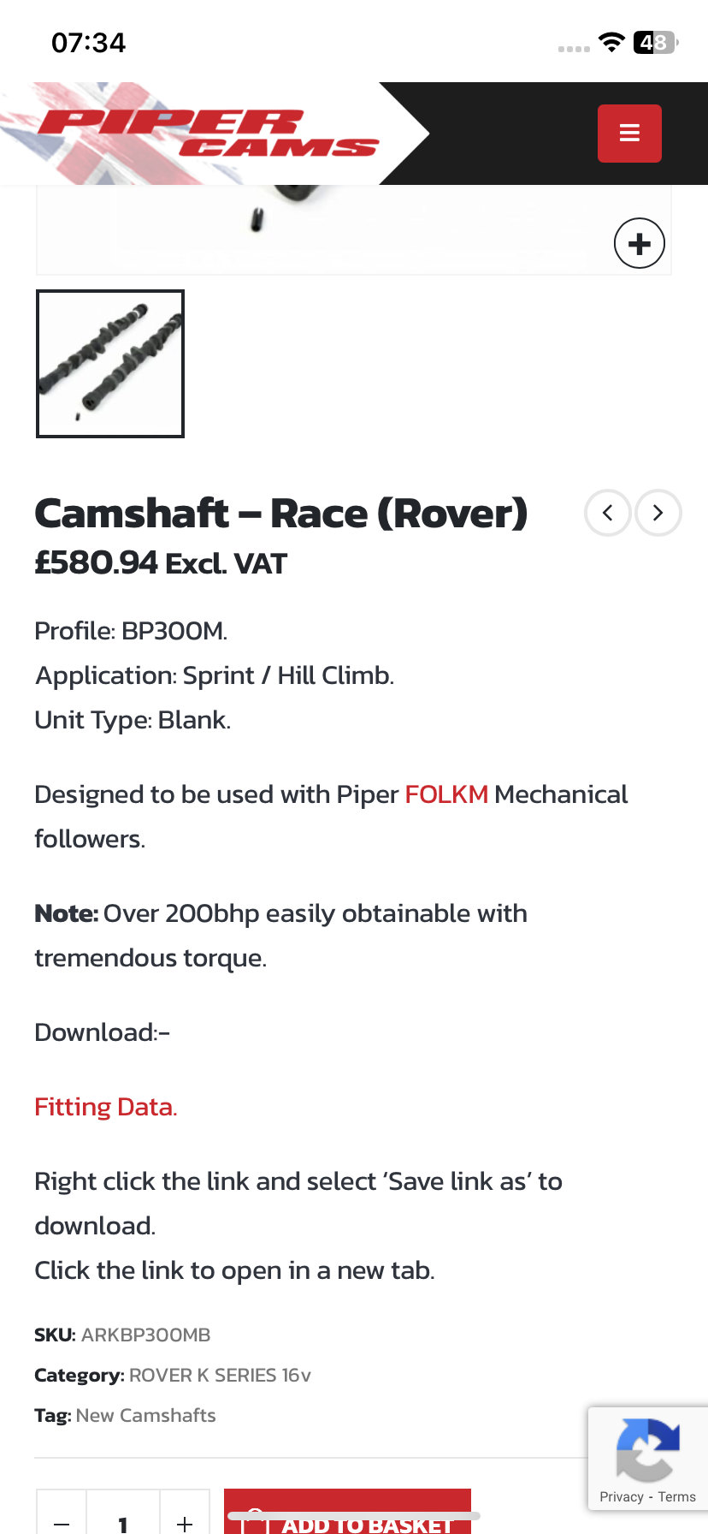
Task: Select the quantity number field
Action: coord(123,1522)
